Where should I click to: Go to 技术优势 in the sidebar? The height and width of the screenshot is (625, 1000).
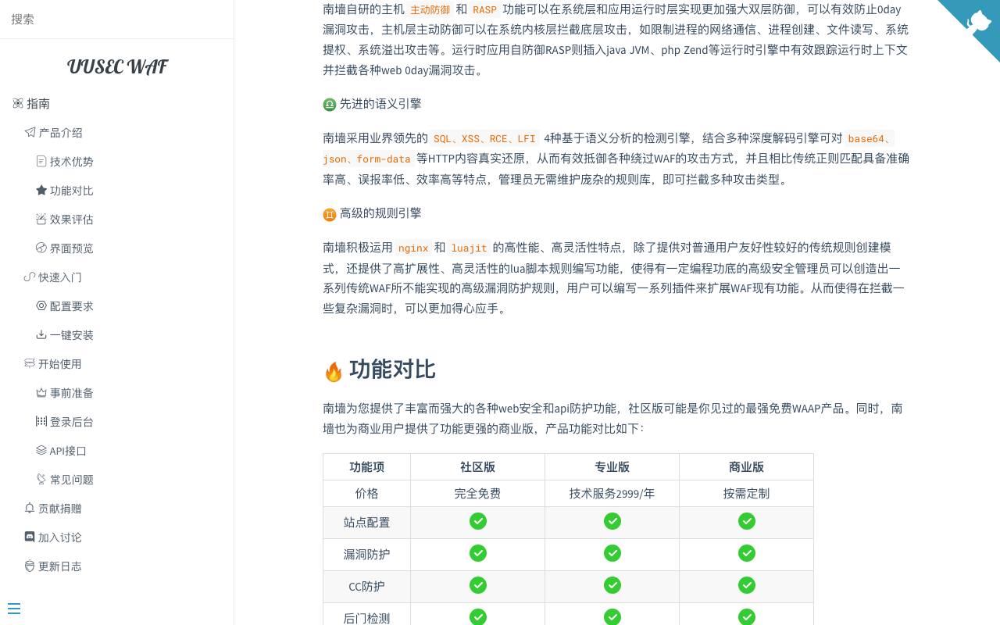tap(71, 161)
